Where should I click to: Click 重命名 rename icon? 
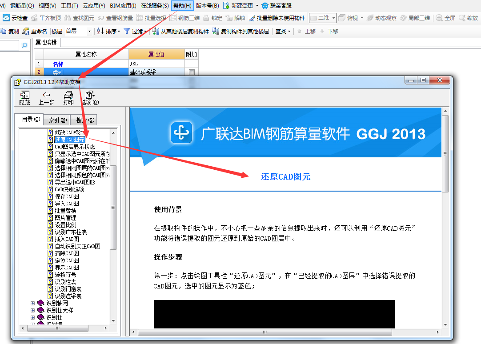tap(26, 31)
